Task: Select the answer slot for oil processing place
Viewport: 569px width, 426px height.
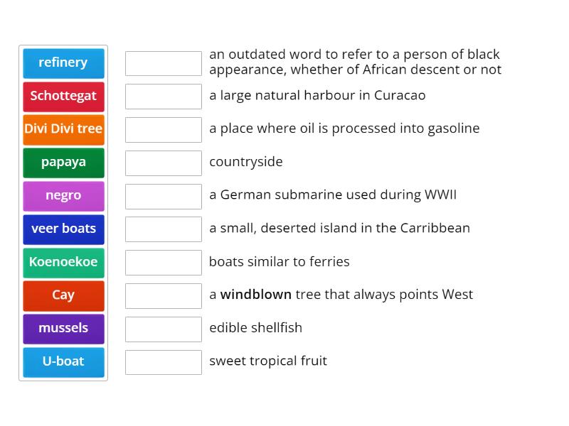Action: point(163,129)
